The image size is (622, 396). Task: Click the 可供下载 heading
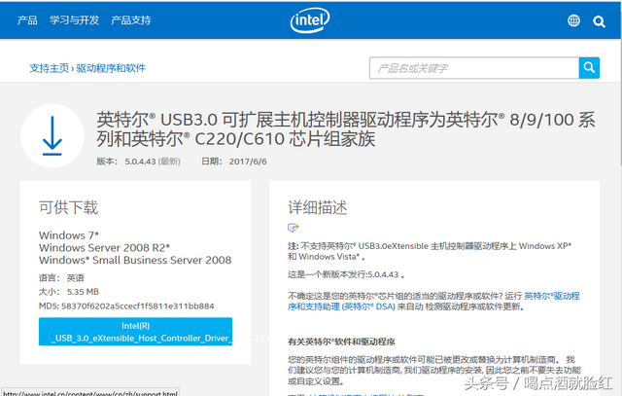pyautogui.click(x=68, y=208)
